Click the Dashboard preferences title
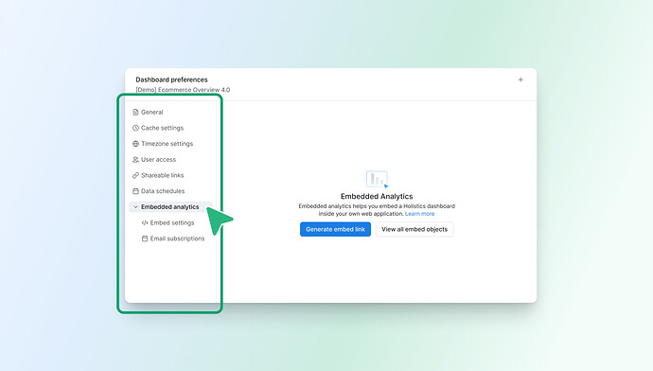This screenshot has height=371, width=653. click(x=171, y=79)
